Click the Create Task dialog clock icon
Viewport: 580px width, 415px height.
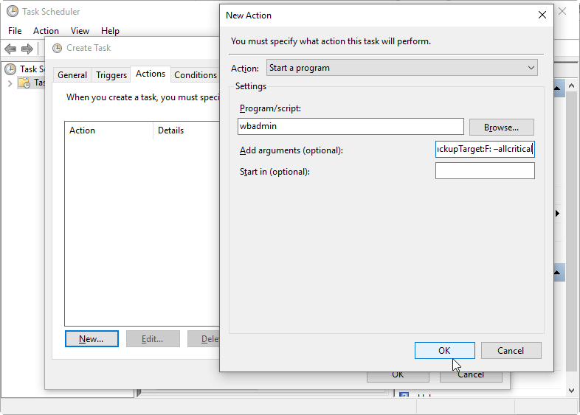point(57,48)
